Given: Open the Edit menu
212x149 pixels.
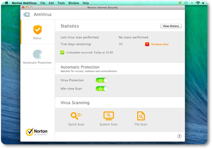Looking at the screenshot, I should click(51, 3).
